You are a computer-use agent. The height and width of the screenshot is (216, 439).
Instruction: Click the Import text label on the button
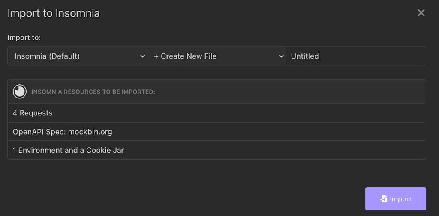click(x=400, y=199)
